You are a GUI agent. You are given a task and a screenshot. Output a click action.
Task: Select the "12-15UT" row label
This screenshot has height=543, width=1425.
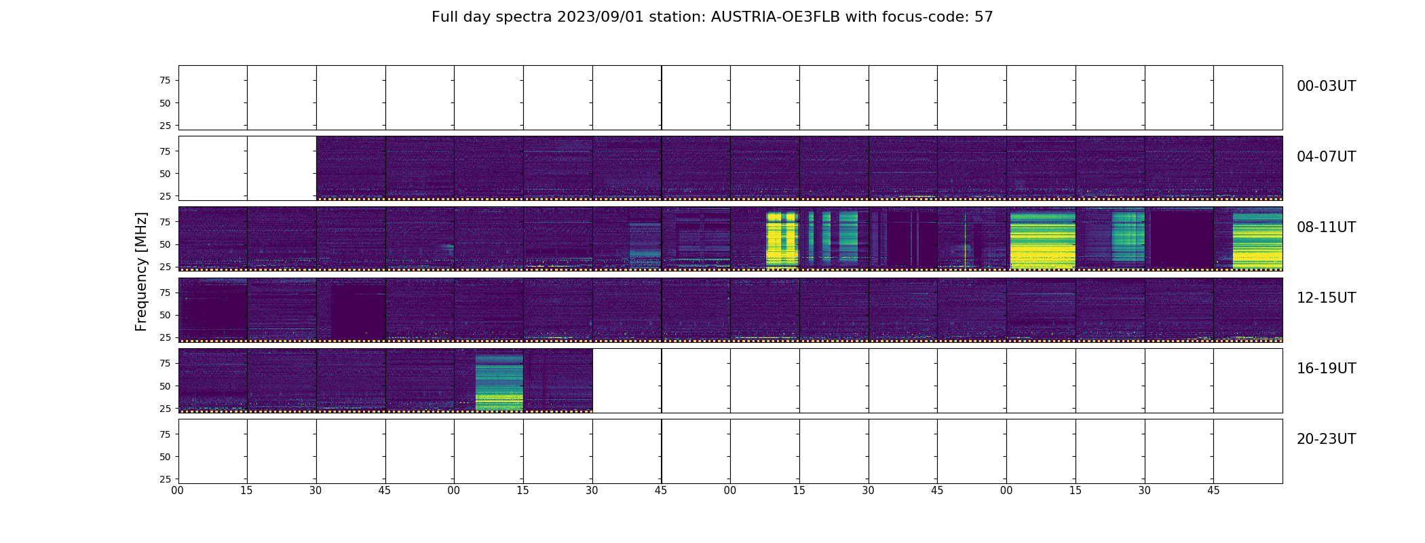1326,298
